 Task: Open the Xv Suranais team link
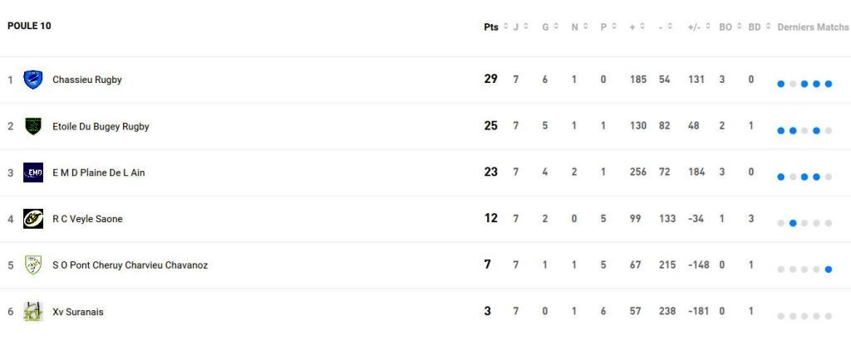pyautogui.click(x=78, y=312)
